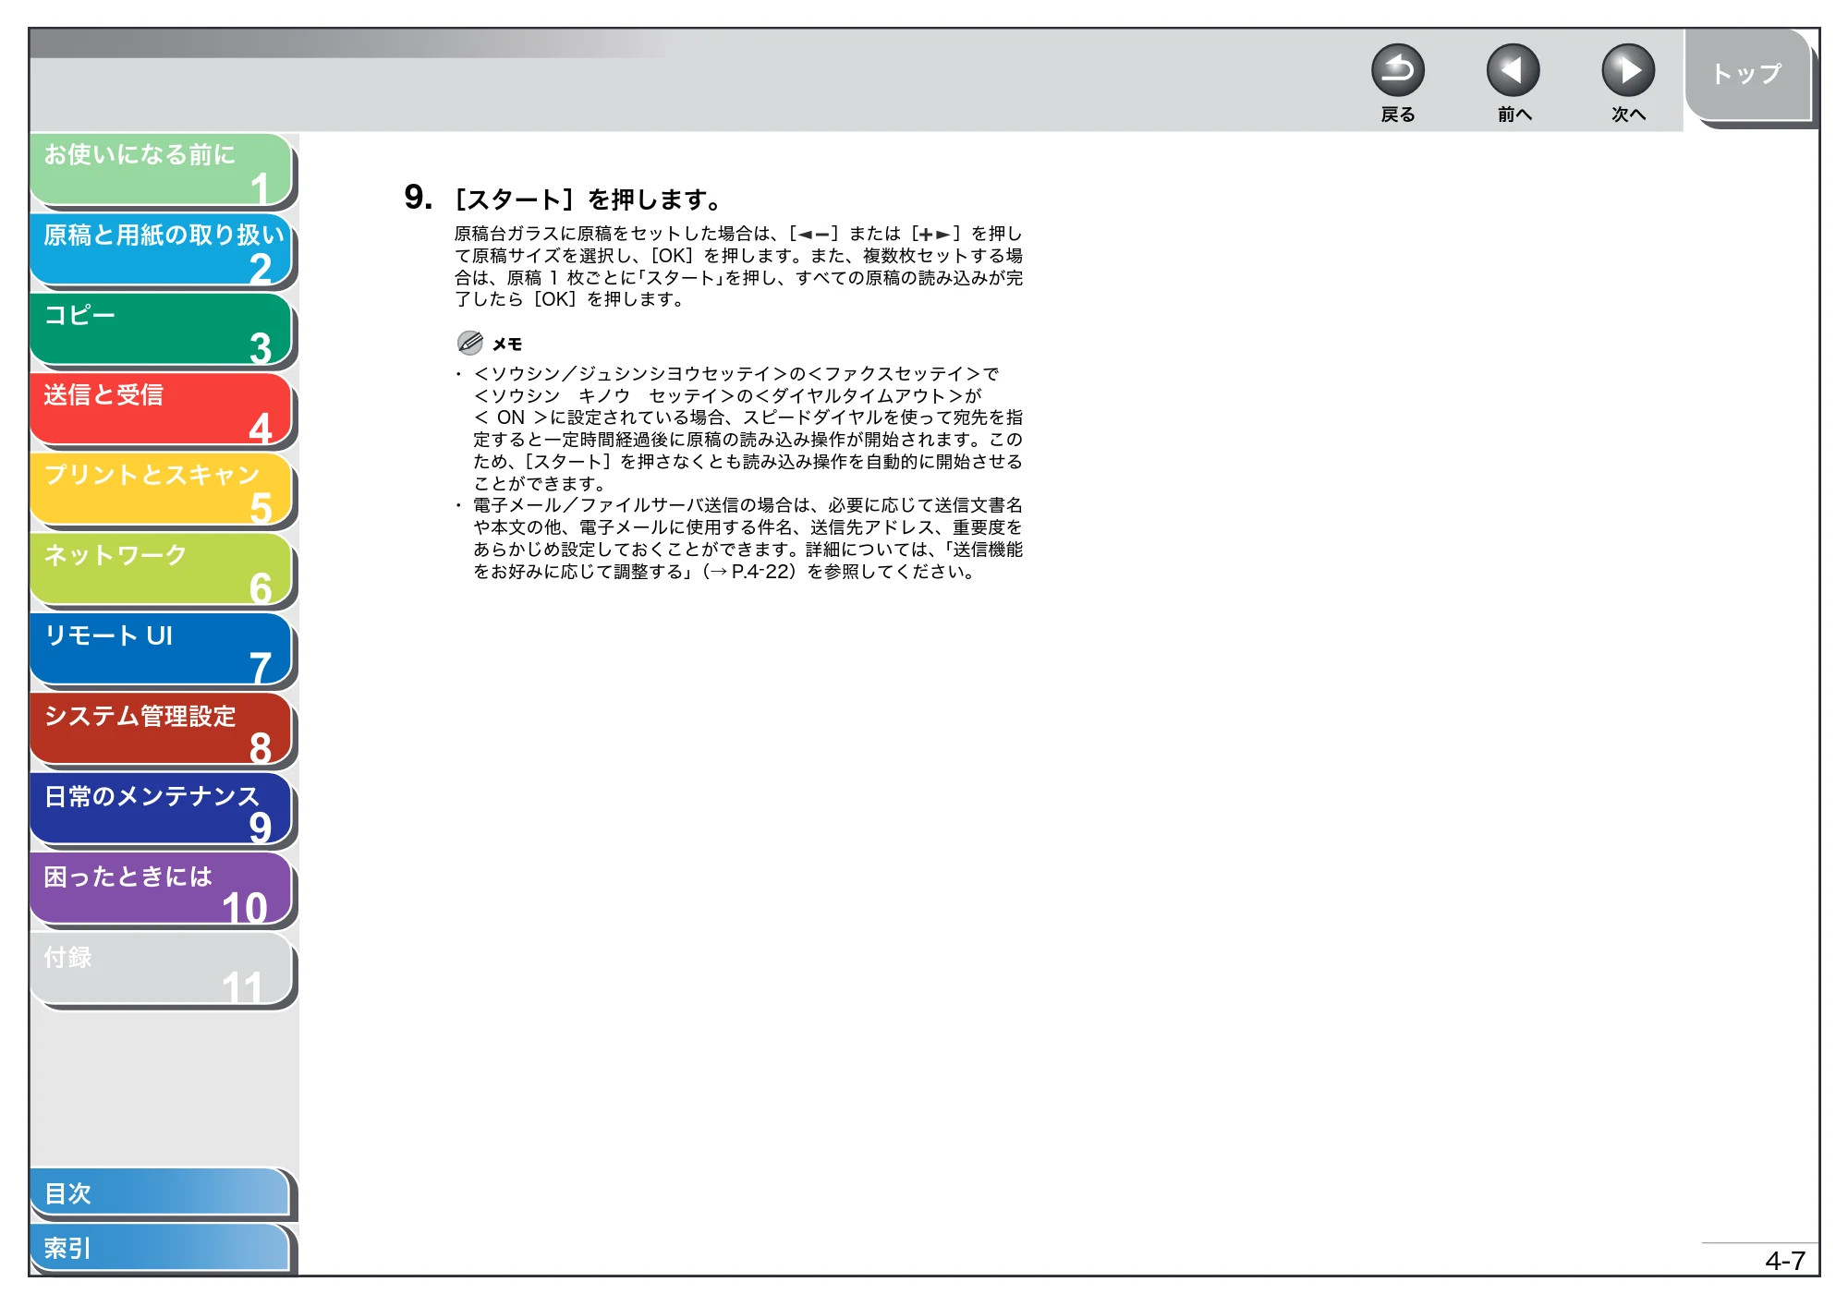The image size is (1848, 1306).
Task: Select chapter 3 コピー tab
Action: (161, 331)
